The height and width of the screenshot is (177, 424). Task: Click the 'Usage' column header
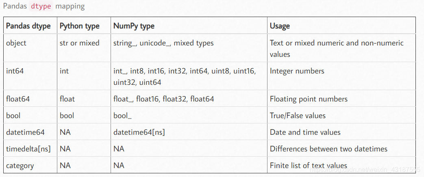[280, 26]
